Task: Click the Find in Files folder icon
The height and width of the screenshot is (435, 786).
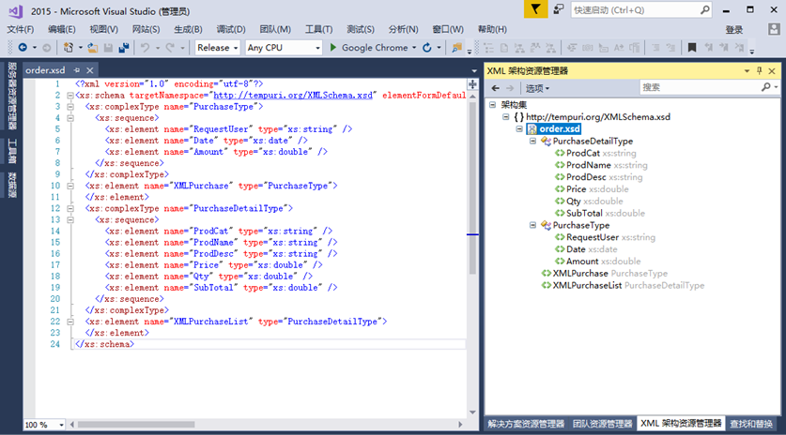Action: (456, 48)
